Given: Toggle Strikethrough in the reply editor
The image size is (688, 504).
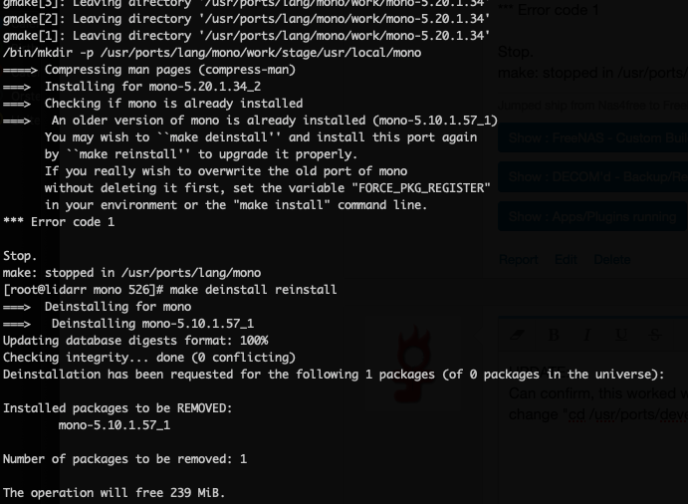Looking at the screenshot, I should point(655,335).
